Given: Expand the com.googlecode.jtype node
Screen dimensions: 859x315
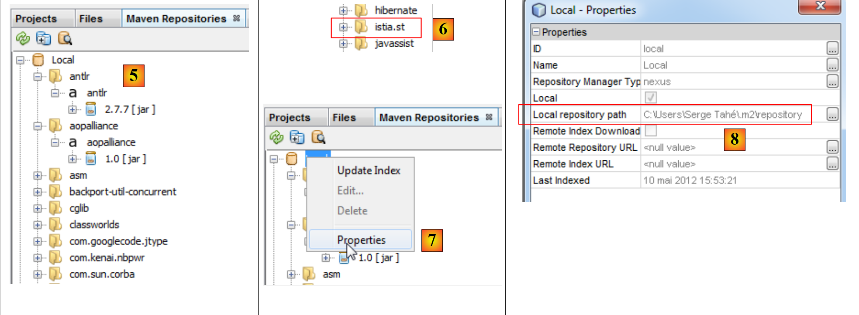Looking at the screenshot, I should [38, 241].
